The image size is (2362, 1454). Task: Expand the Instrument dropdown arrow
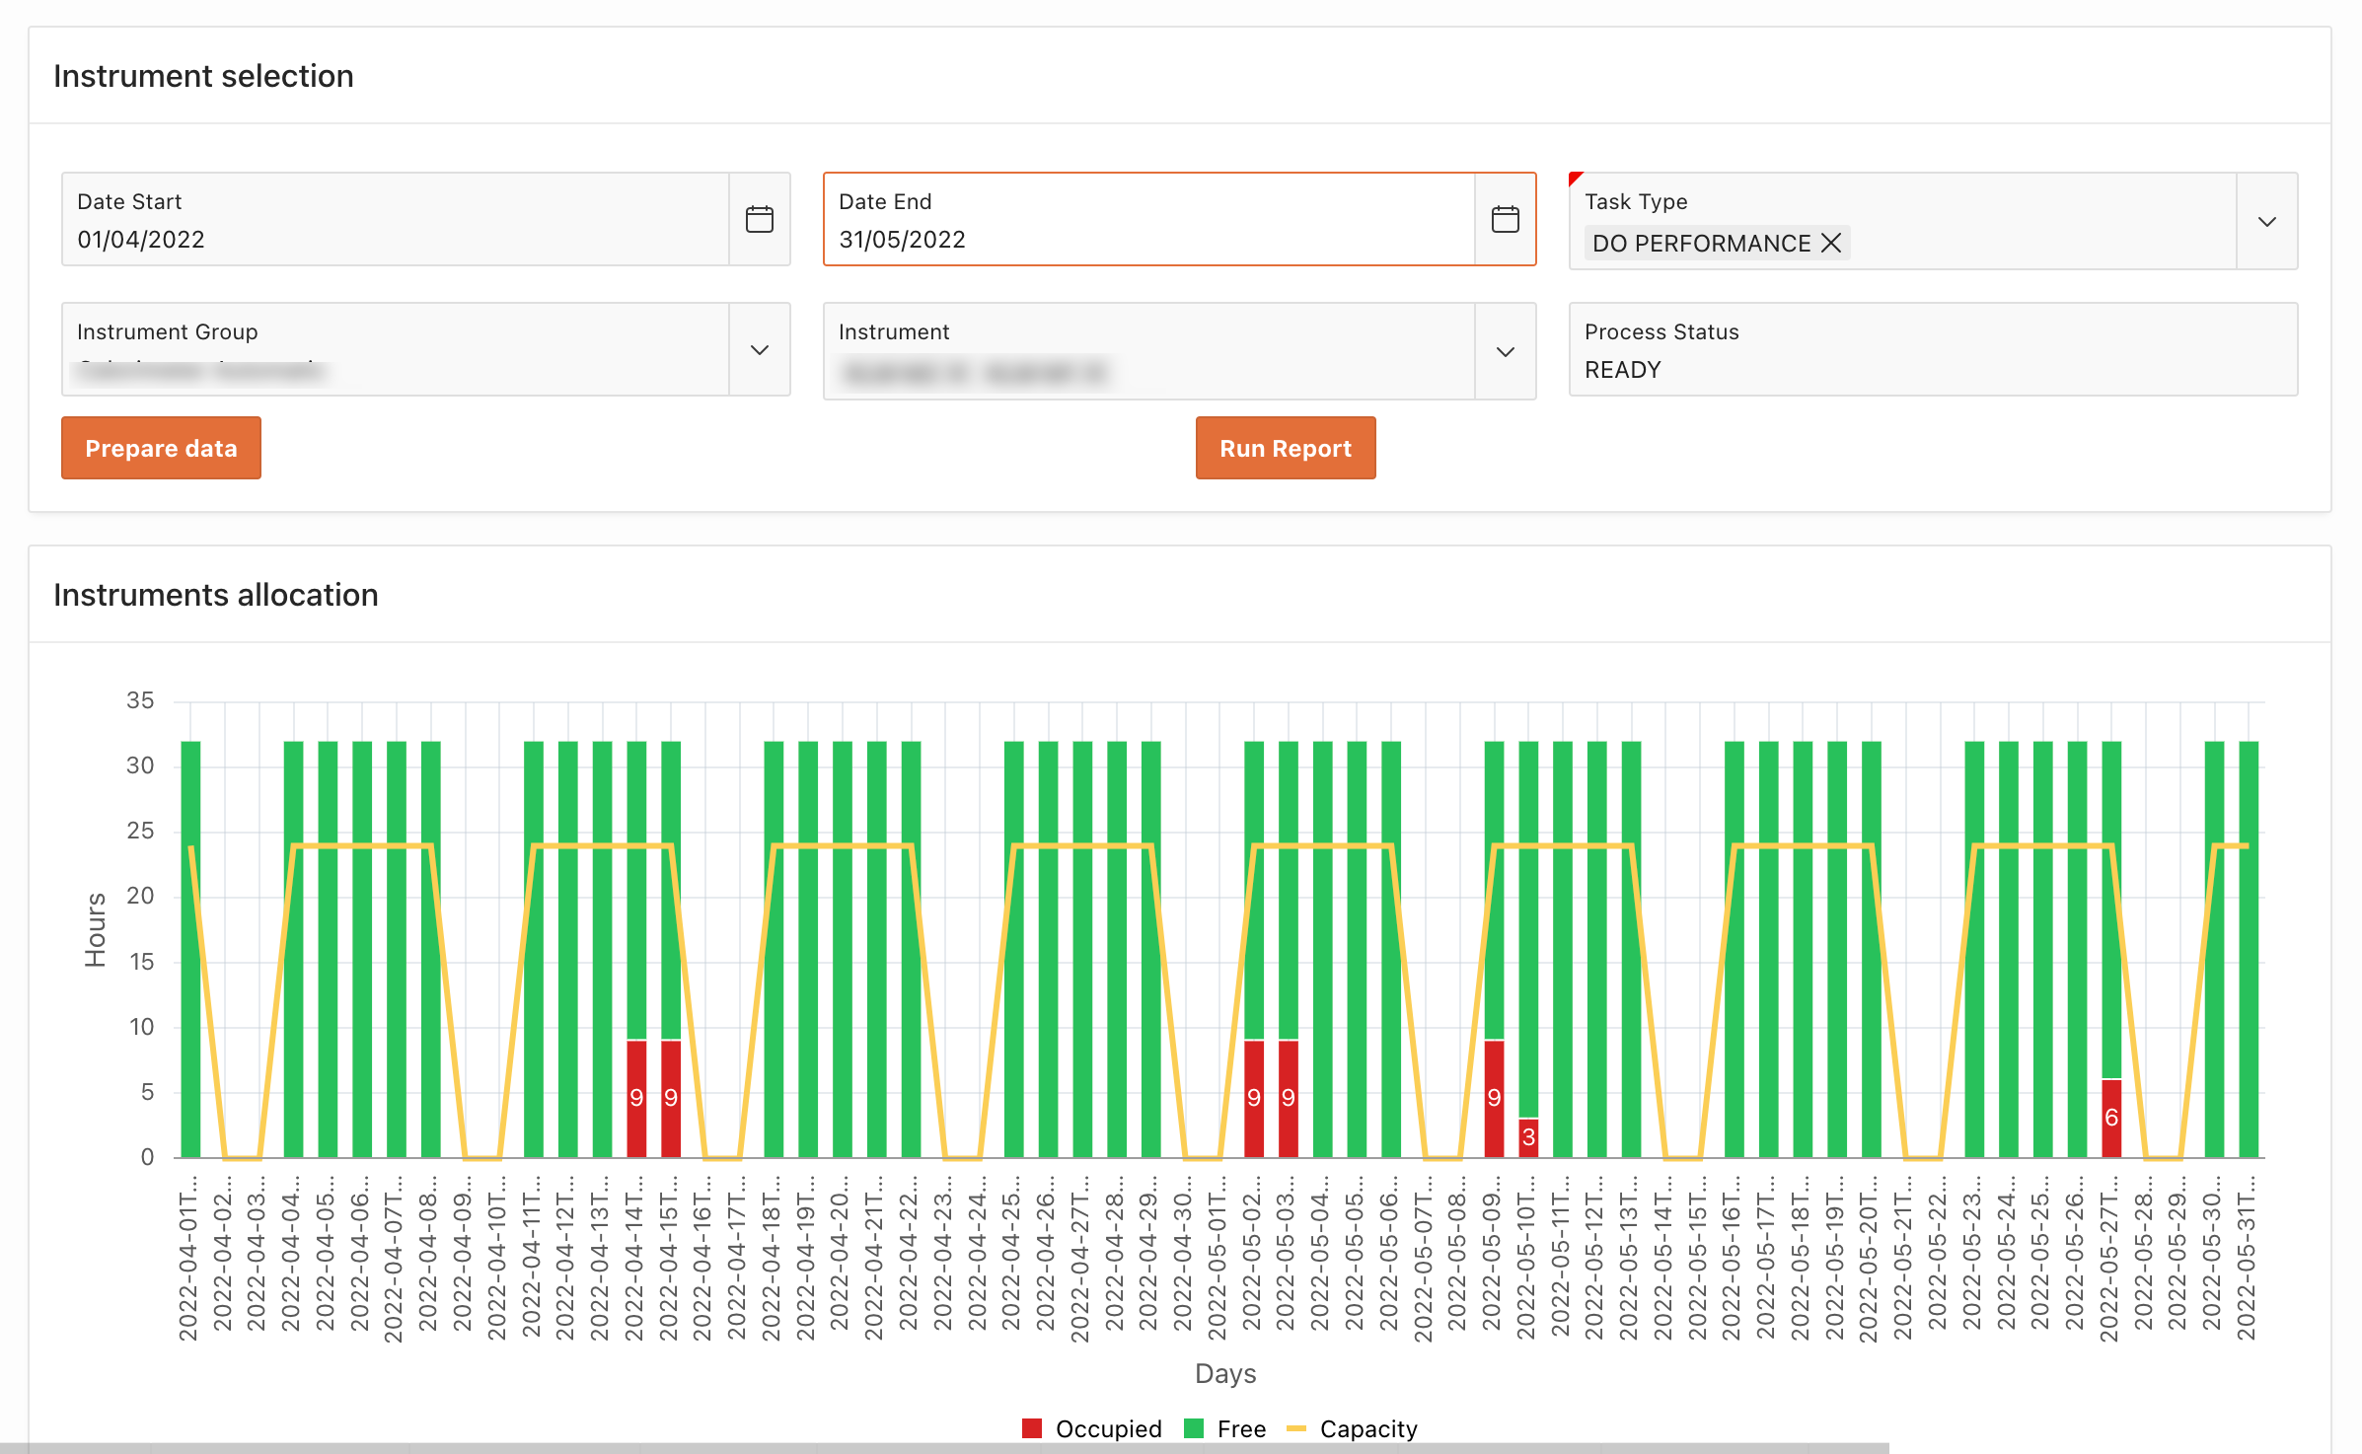(x=1505, y=352)
